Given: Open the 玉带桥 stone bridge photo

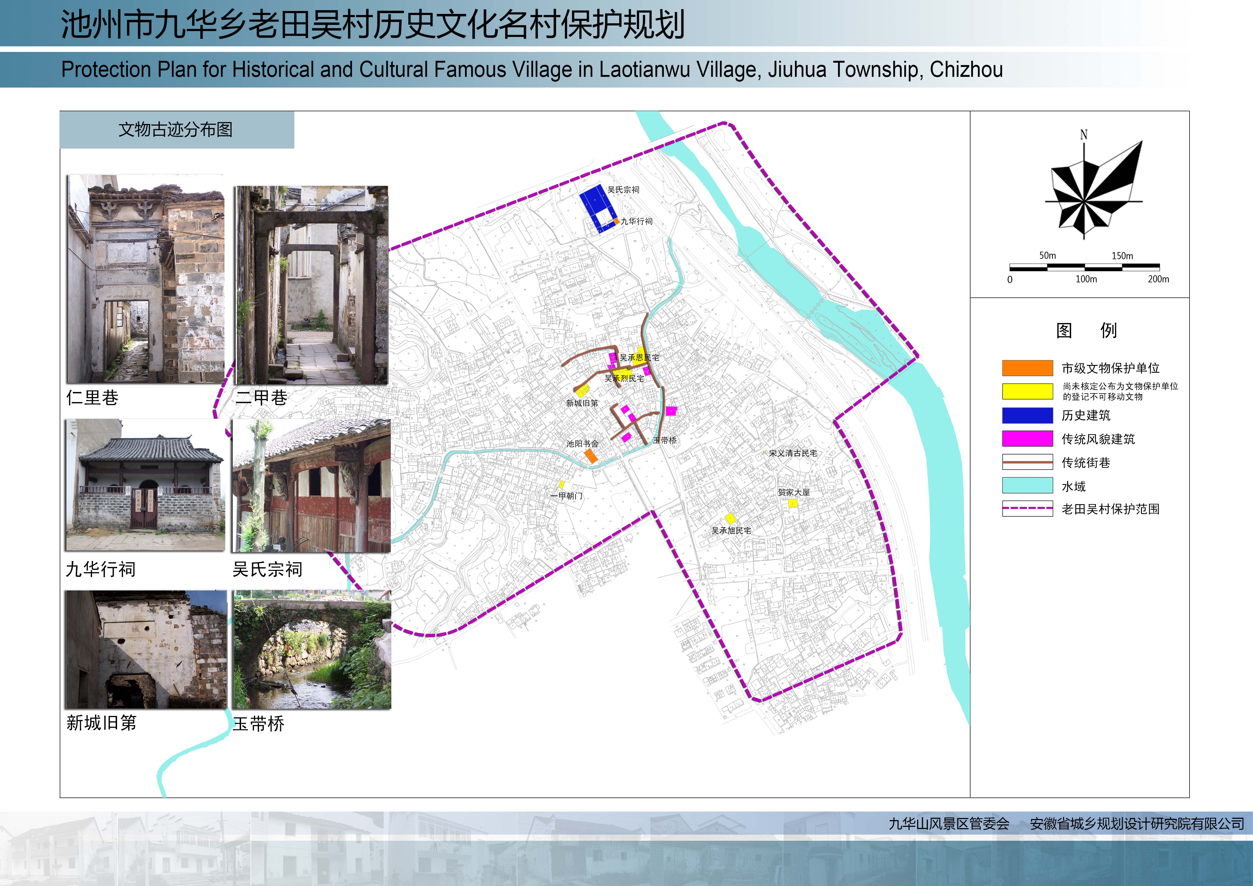Looking at the screenshot, I should pyautogui.click(x=312, y=650).
